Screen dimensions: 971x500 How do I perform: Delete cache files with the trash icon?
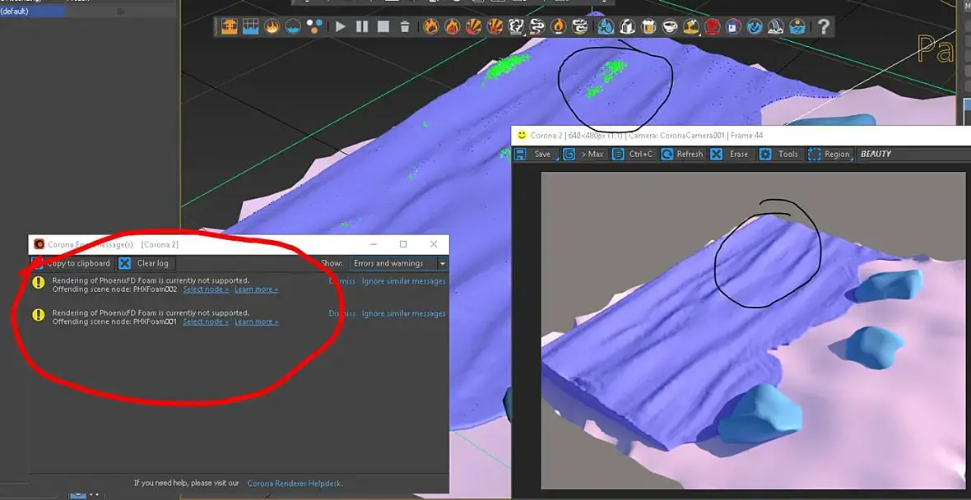coord(405,26)
